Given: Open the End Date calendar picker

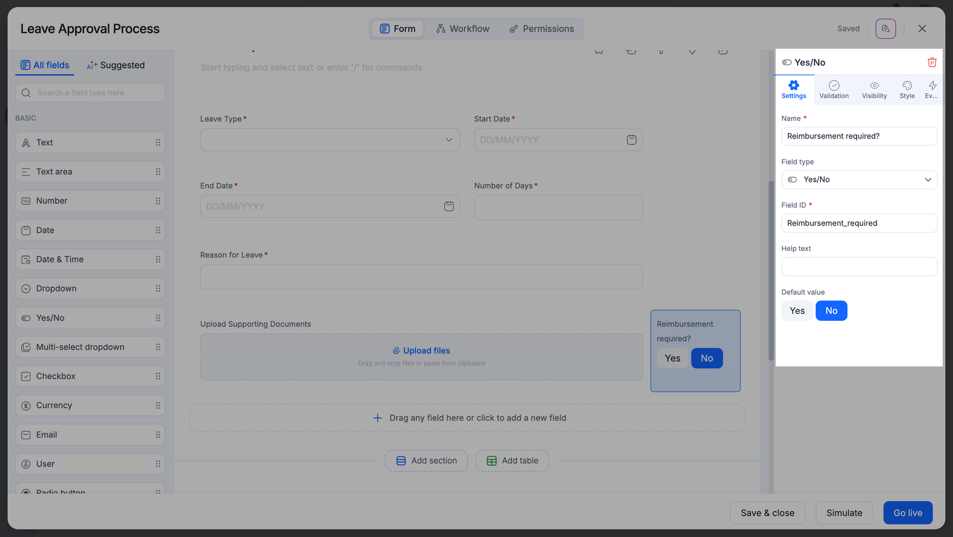Looking at the screenshot, I should [449, 207].
